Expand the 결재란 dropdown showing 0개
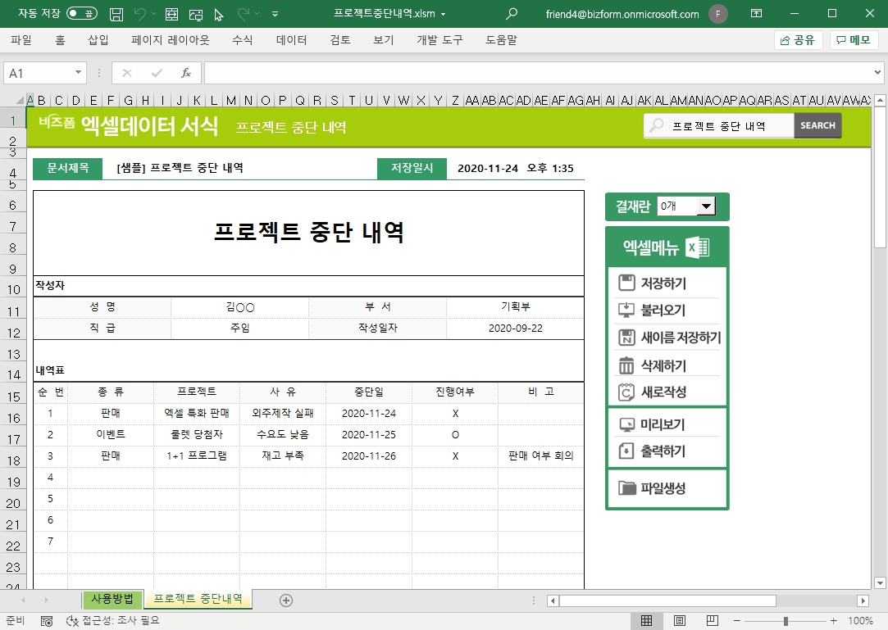Screen dimensions: 888x630 706,206
